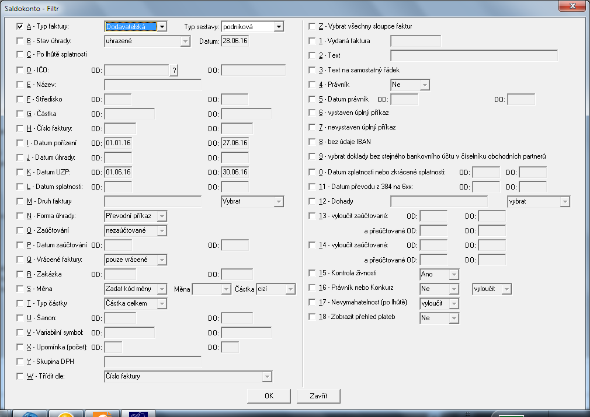Uncheck the A - Typ faktury checkbox
The image size is (590, 417).
pos(20,26)
